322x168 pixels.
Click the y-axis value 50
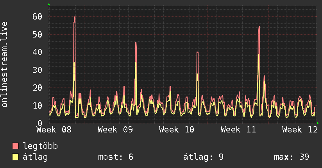(37, 34)
